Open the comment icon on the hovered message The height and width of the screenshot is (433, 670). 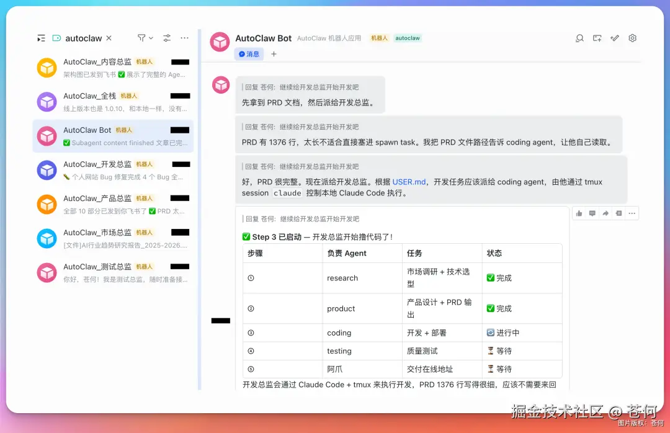click(x=592, y=213)
